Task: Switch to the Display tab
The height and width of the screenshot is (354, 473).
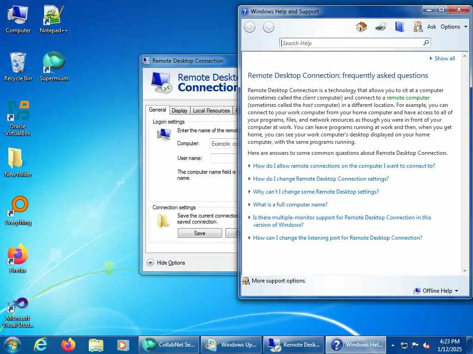Action: [180, 111]
